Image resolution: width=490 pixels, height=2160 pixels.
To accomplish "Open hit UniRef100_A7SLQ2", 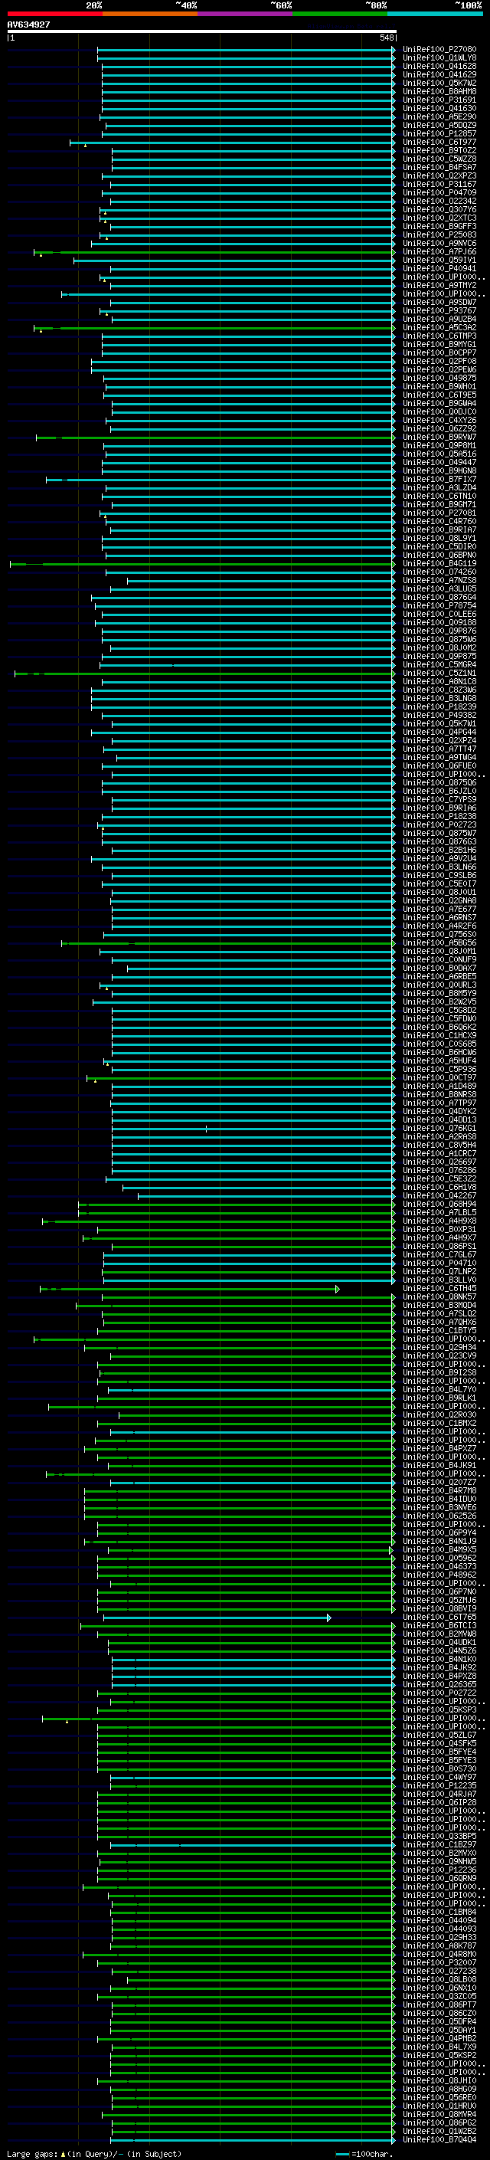I will [x=439, y=1314].
